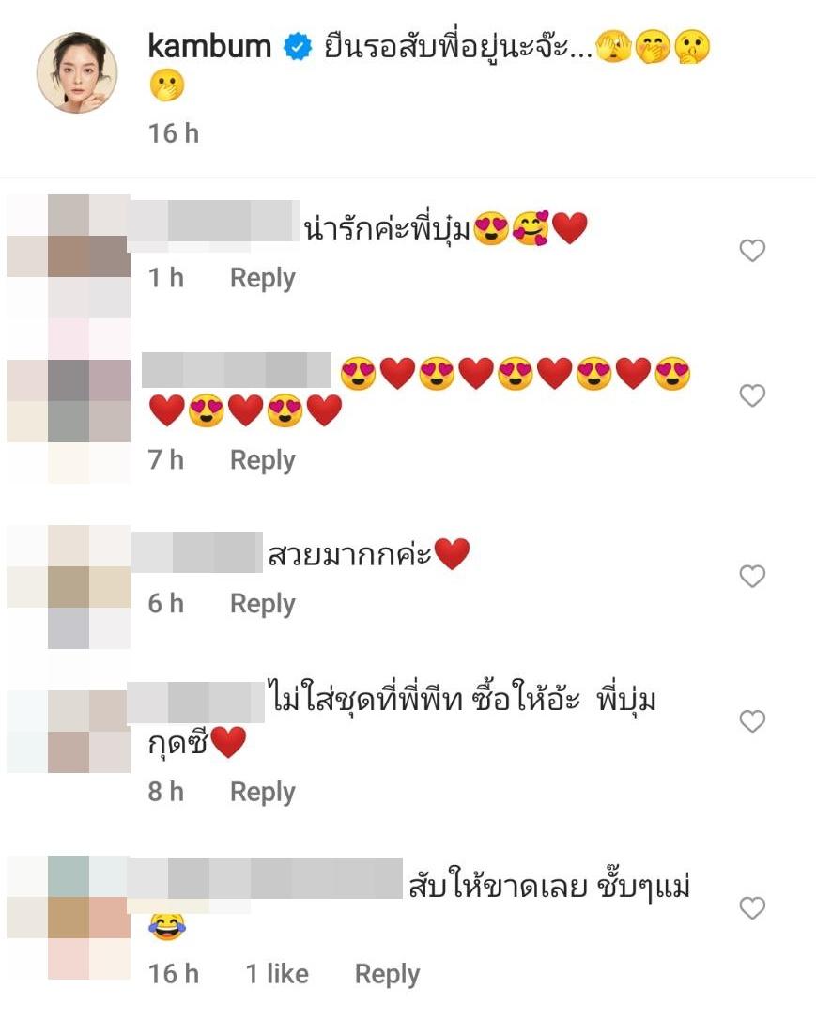
Task: Open the verified badge next to kambum
Action: tap(298, 48)
